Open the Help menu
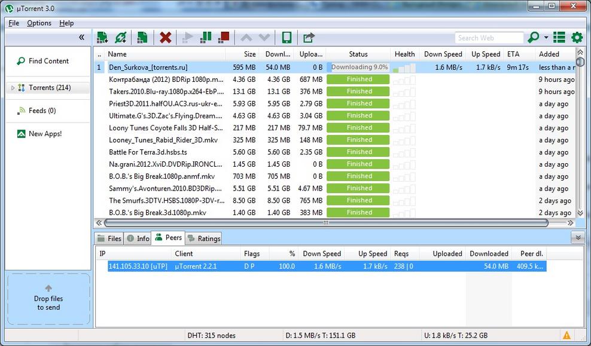591x346 pixels. 66,23
